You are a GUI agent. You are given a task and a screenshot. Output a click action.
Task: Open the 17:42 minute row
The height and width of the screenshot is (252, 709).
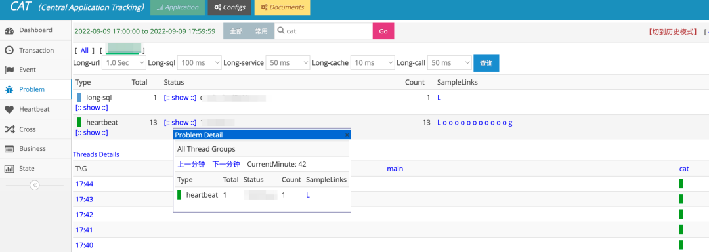point(84,215)
